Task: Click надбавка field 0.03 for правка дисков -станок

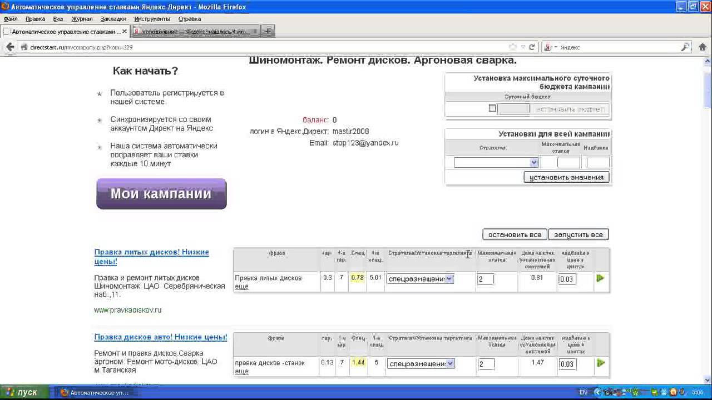Action: tap(567, 364)
